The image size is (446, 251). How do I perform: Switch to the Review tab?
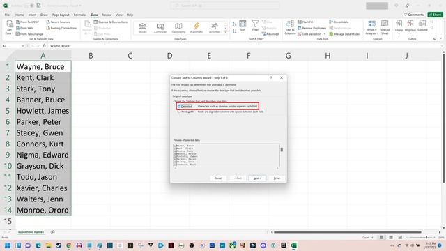107,15
